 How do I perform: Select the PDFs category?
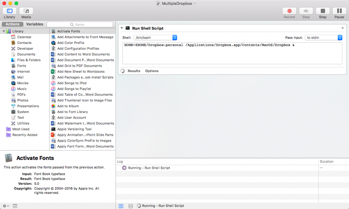[x=21, y=95]
